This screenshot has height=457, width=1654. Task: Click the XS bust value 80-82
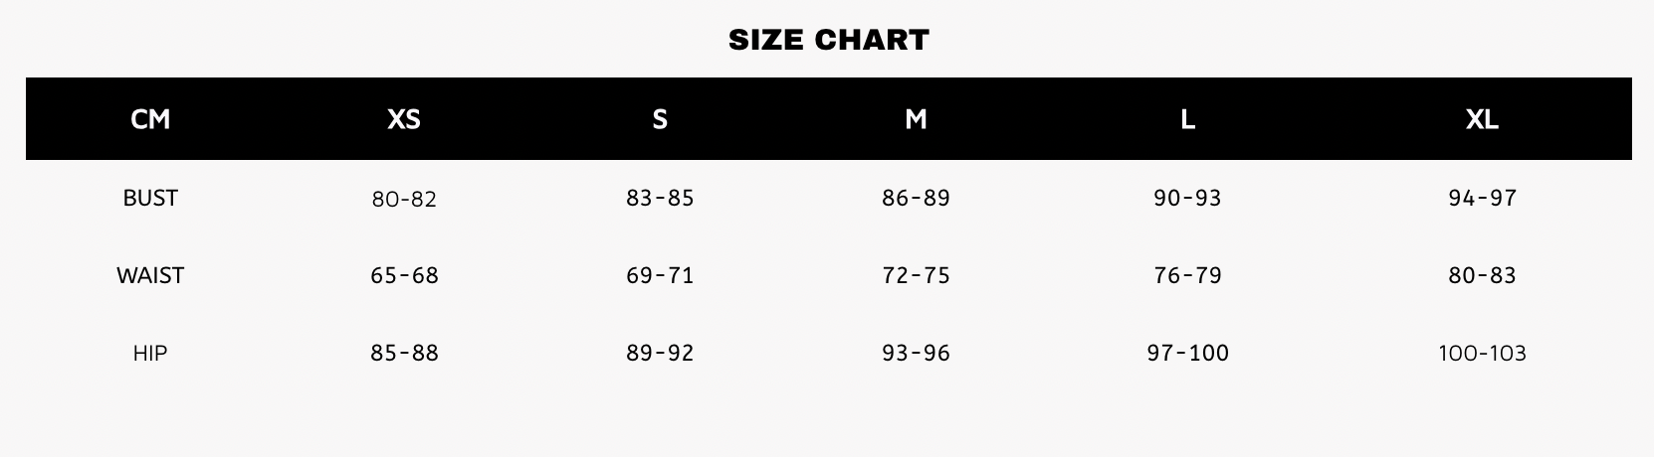coord(404,199)
